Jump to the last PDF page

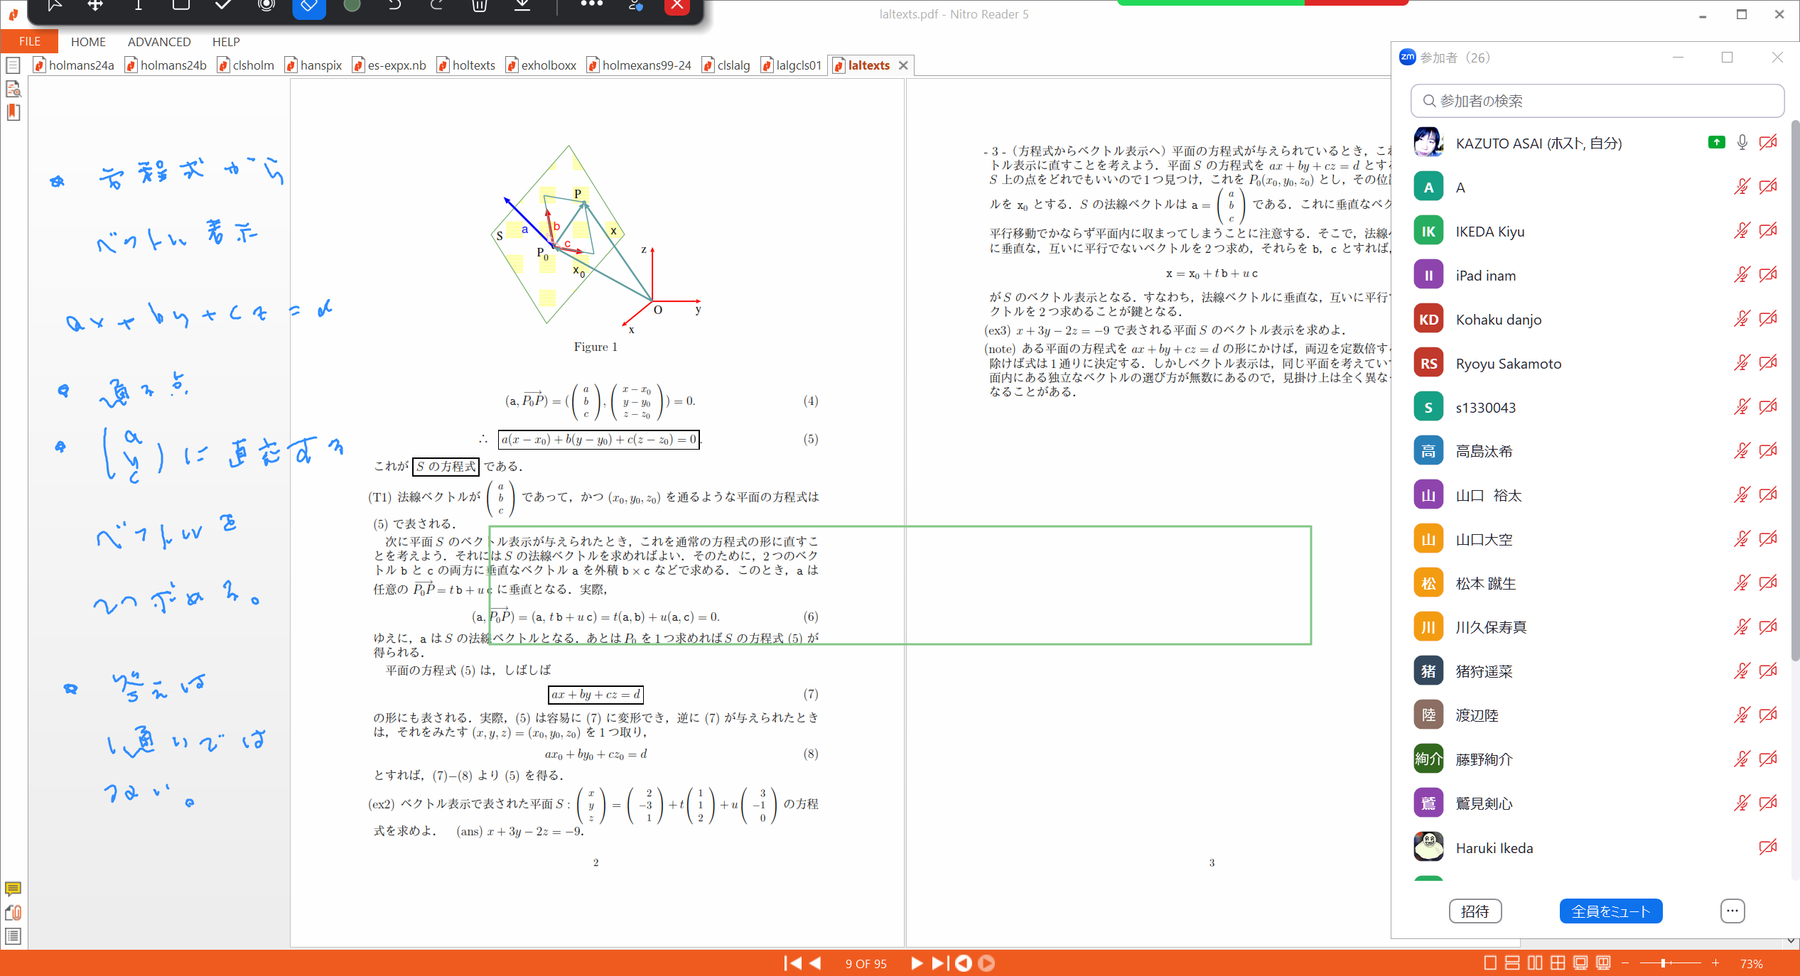tap(939, 963)
